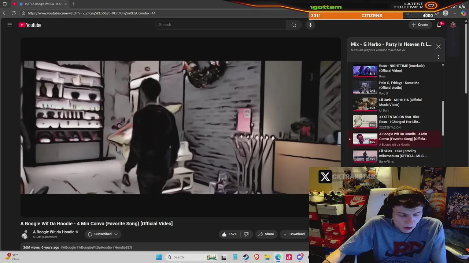Screen dimensions: 469x263
Task: View site info lock icon
Action: (23, 13)
